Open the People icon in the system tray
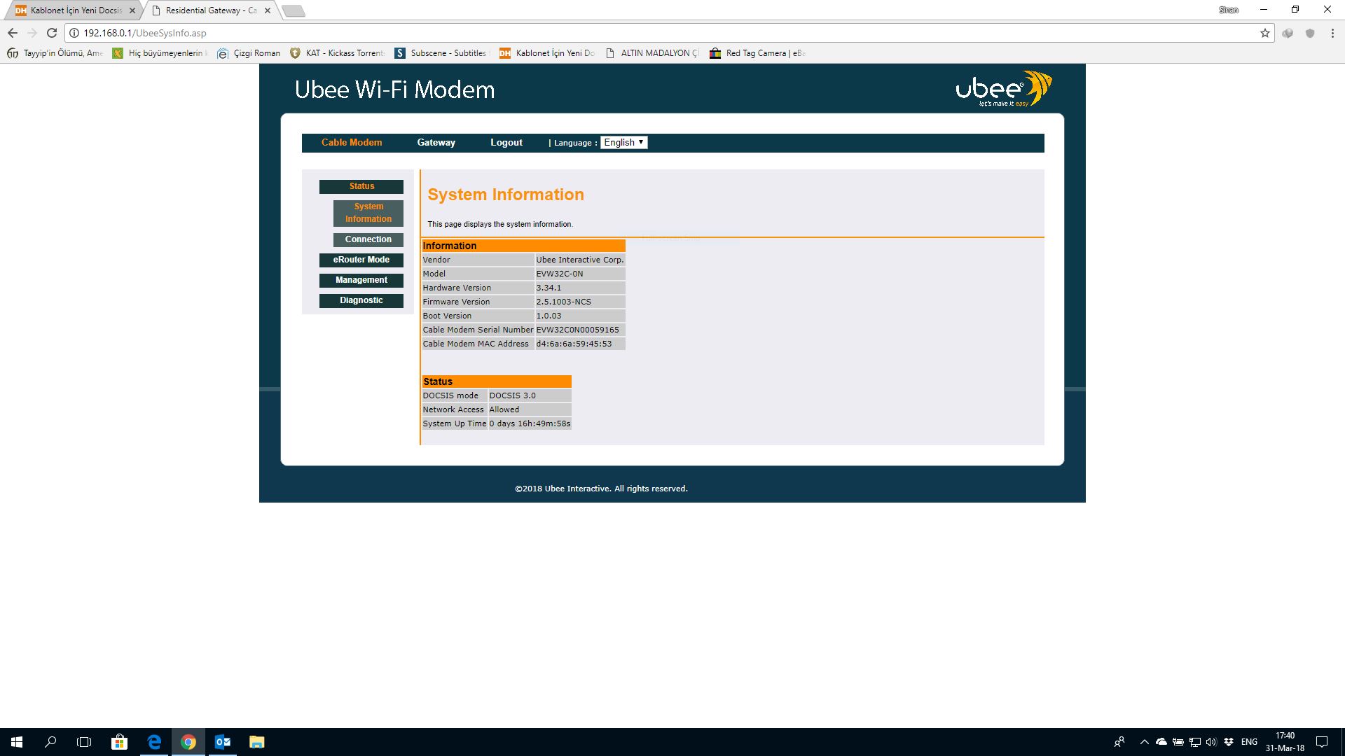 (1119, 742)
